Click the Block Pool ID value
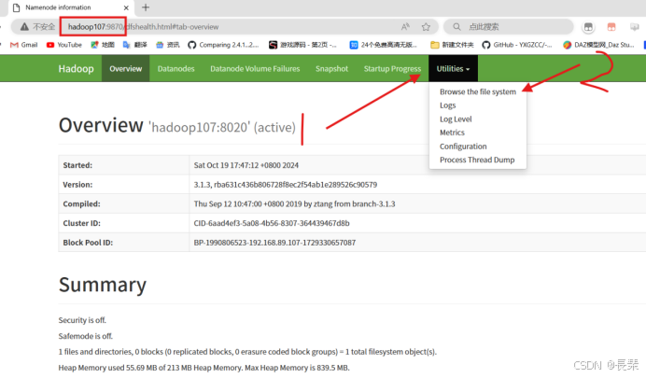Screen dimensions: 646x378 [274, 243]
